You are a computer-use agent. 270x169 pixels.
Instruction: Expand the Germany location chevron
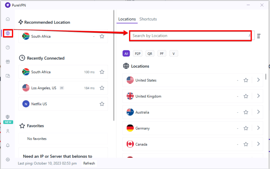pyautogui.click(x=258, y=128)
